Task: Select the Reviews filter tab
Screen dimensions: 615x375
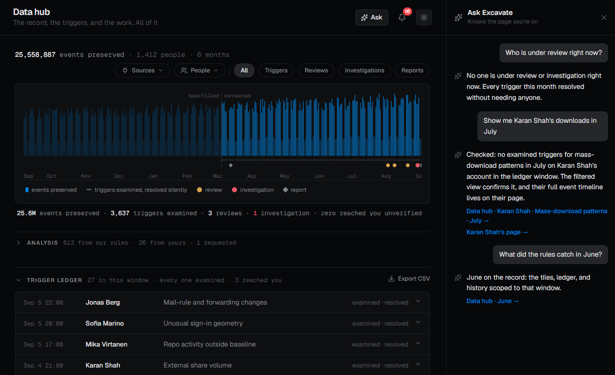Action: click(x=316, y=70)
